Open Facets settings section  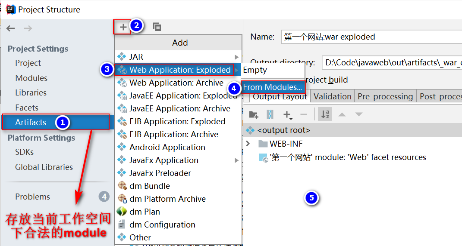coord(27,108)
